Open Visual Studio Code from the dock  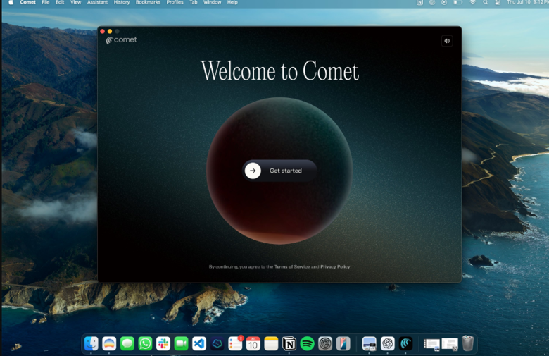pos(199,344)
